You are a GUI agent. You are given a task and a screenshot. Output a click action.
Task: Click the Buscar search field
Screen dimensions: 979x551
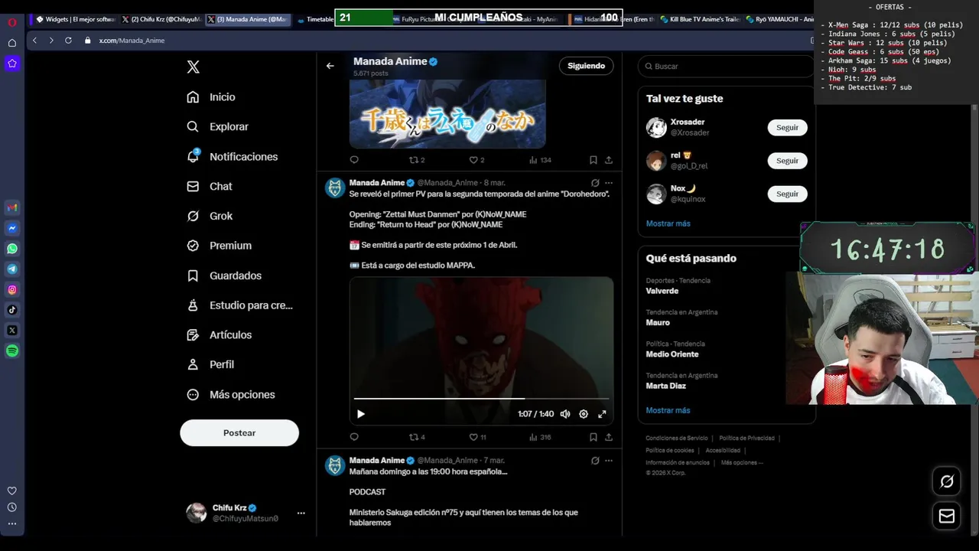725,67
